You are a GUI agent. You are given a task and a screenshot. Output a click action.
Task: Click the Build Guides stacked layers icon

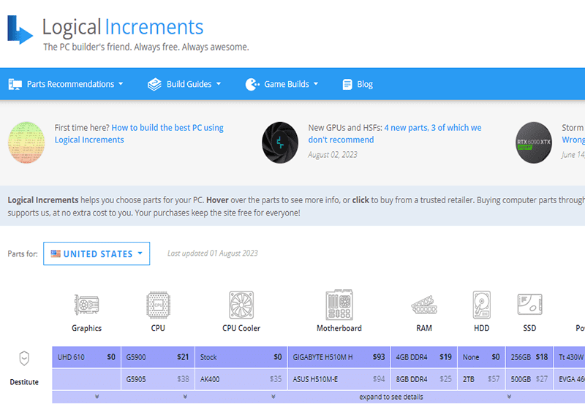(x=154, y=84)
